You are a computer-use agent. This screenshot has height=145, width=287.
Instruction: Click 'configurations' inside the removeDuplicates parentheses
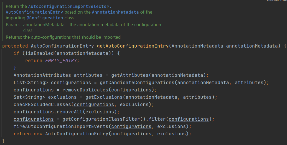[x=131, y=90]
